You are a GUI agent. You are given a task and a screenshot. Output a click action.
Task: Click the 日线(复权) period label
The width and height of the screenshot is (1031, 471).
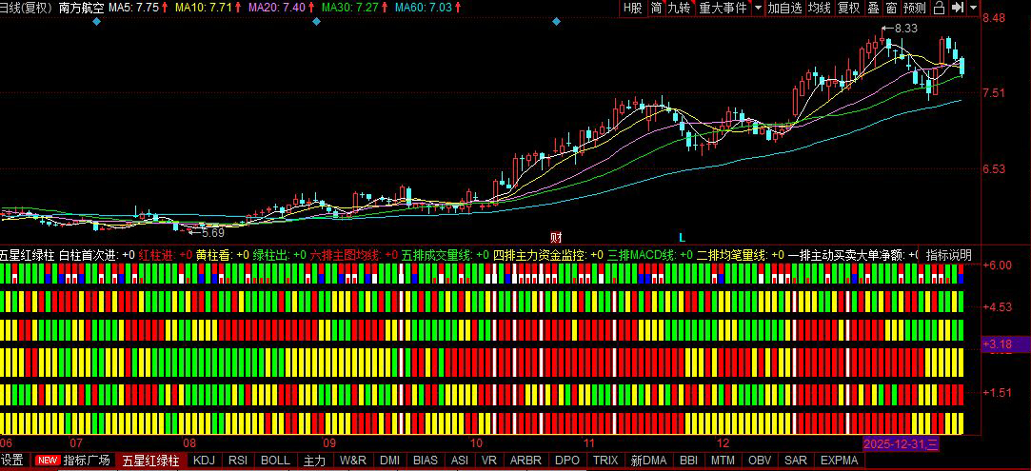(x=27, y=8)
